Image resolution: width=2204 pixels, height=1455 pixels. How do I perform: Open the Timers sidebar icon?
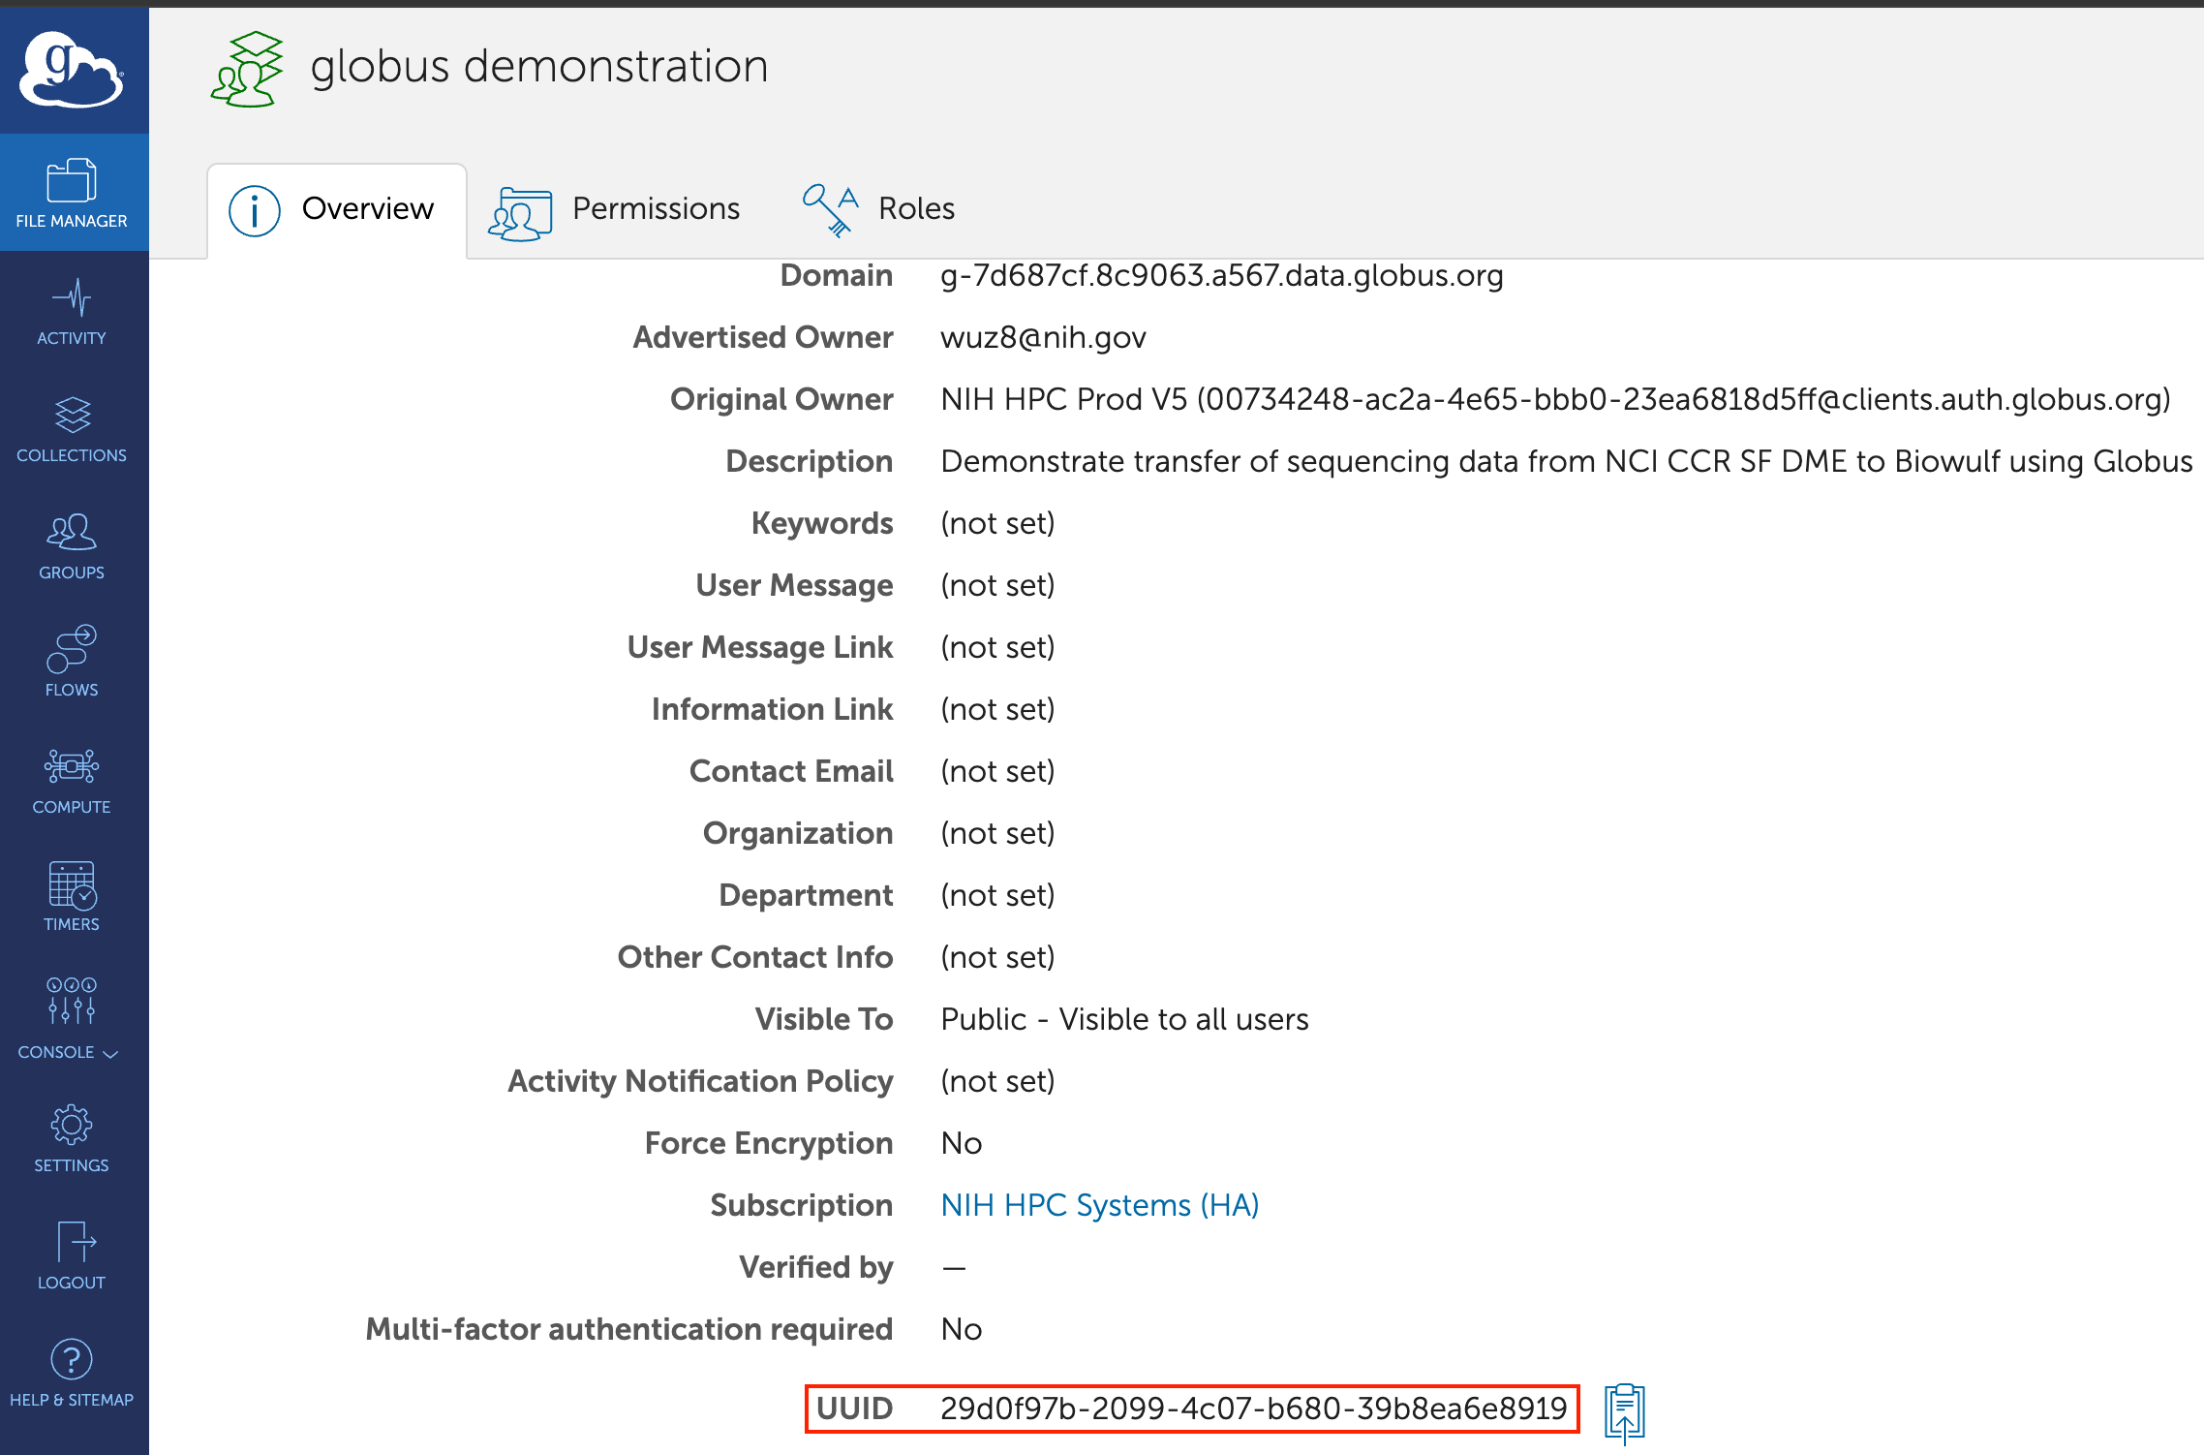click(72, 897)
